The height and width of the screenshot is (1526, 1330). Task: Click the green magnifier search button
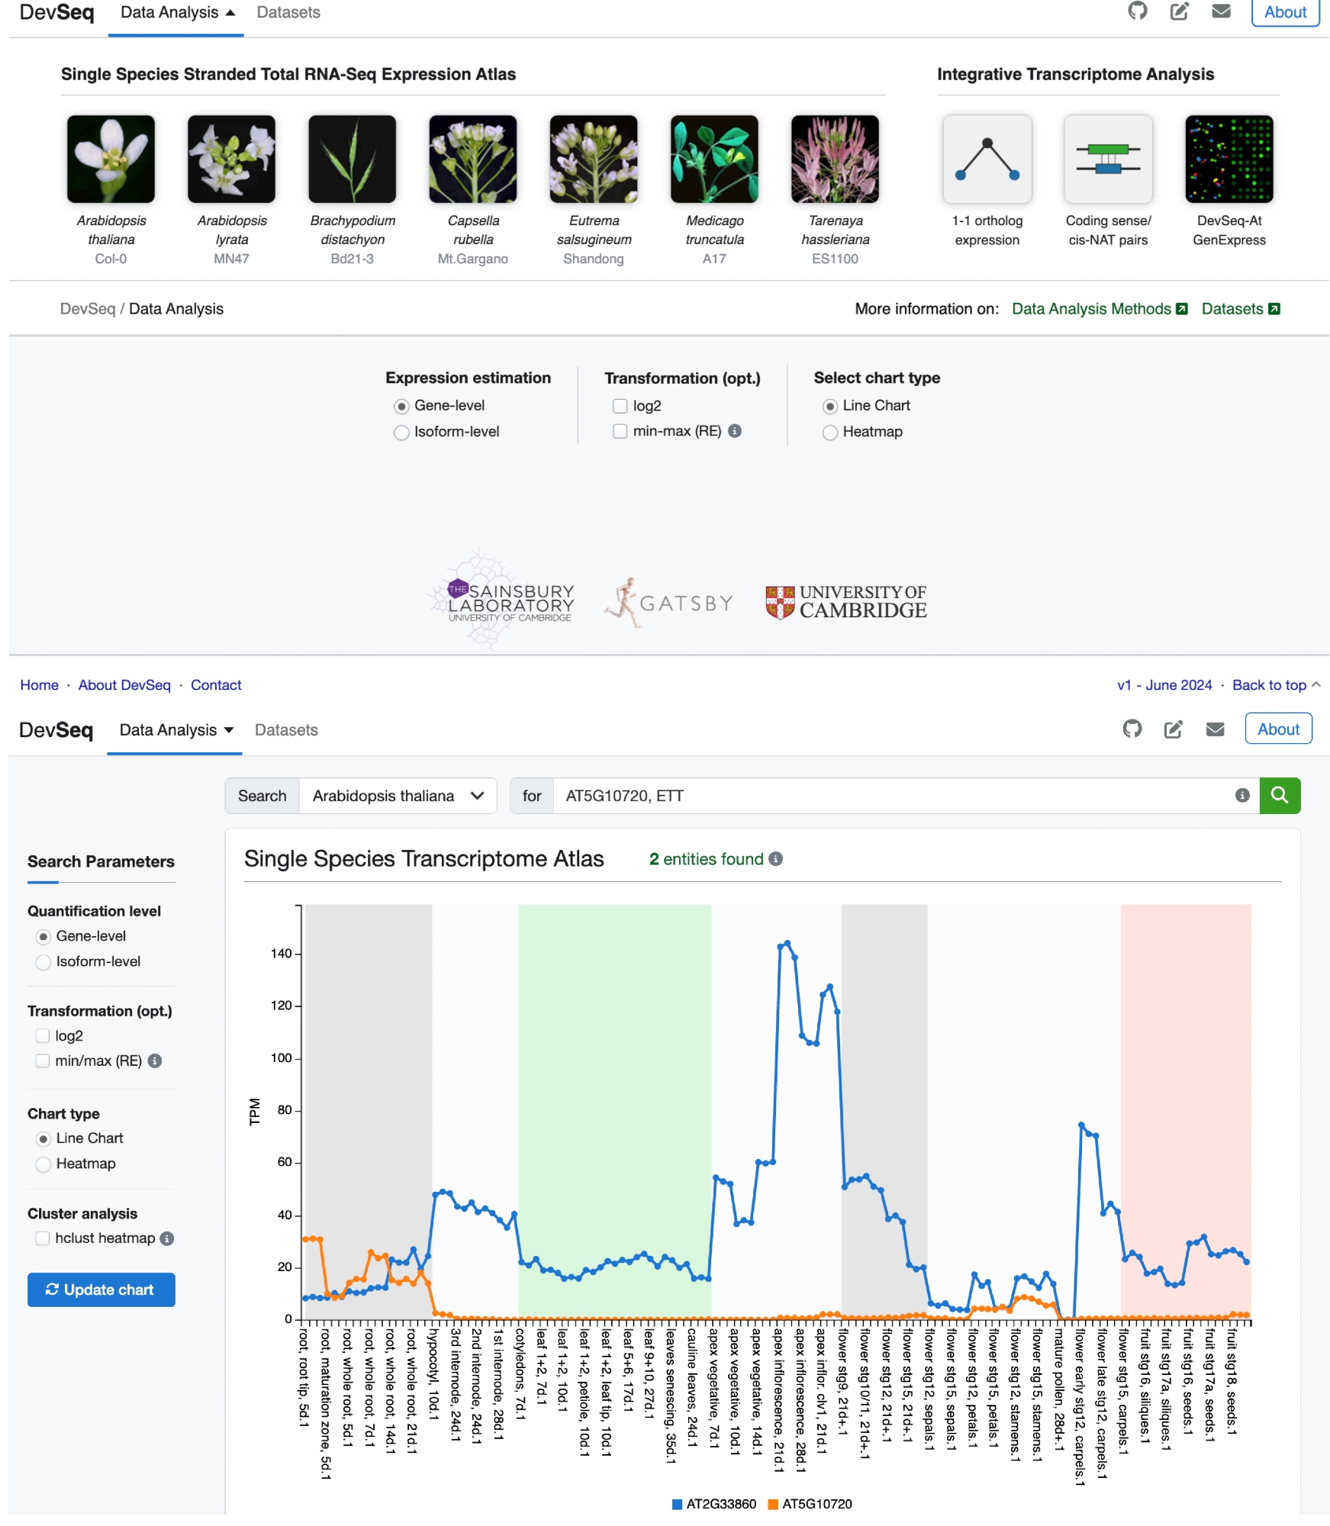[1279, 796]
